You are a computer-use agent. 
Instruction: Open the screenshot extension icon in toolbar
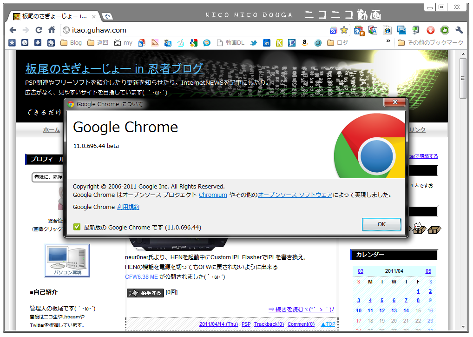(401, 30)
